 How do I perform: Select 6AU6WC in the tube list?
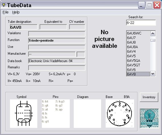[x=138, y=33]
